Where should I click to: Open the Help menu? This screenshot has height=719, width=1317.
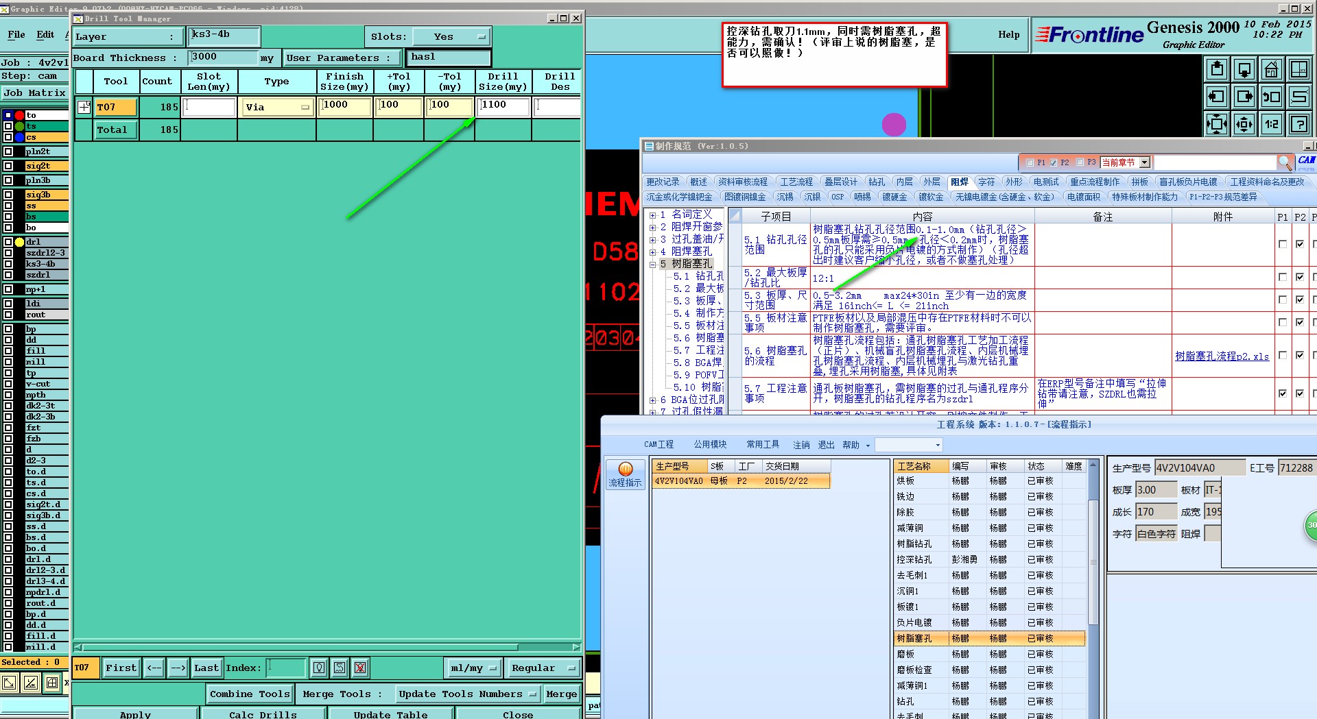pos(1008,34)
